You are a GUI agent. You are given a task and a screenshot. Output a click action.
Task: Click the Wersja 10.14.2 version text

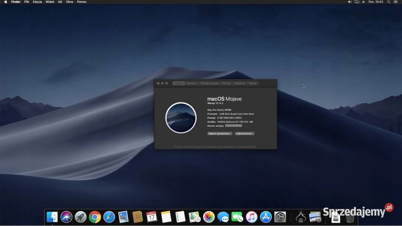(x=215, y=103)
